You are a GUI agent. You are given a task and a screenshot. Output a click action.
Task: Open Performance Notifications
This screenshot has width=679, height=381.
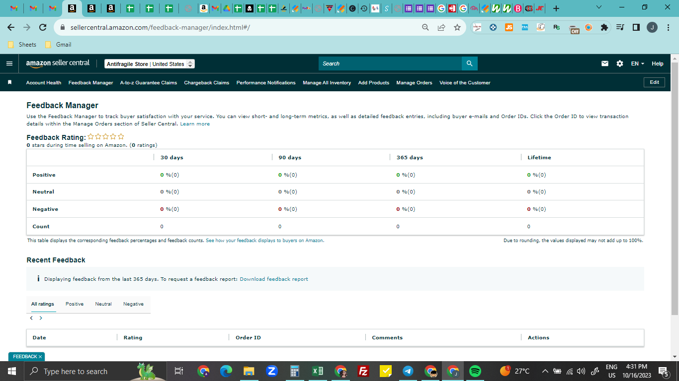[266, 83]
